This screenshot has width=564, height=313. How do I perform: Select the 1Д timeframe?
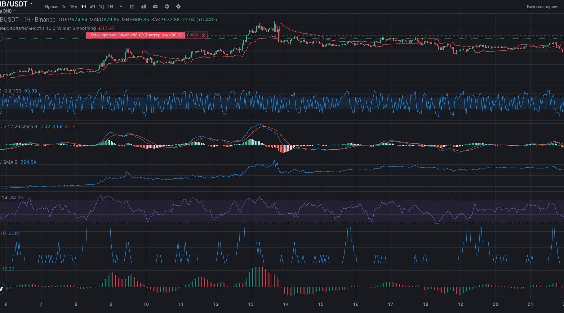pos(101,6)
